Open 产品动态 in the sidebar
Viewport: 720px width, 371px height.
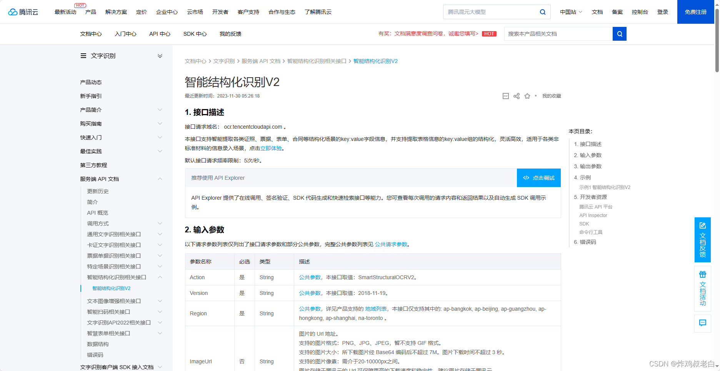click(x=91, y=82)
